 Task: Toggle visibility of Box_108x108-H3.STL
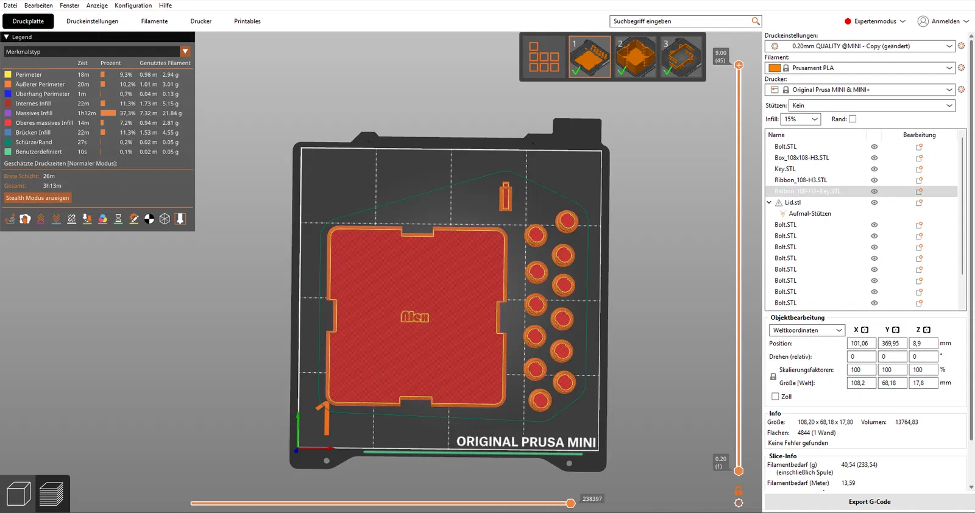pos(874,158)
